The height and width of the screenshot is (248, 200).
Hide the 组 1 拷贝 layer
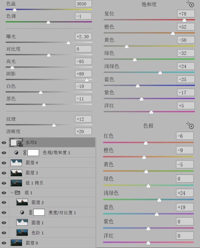4,183
